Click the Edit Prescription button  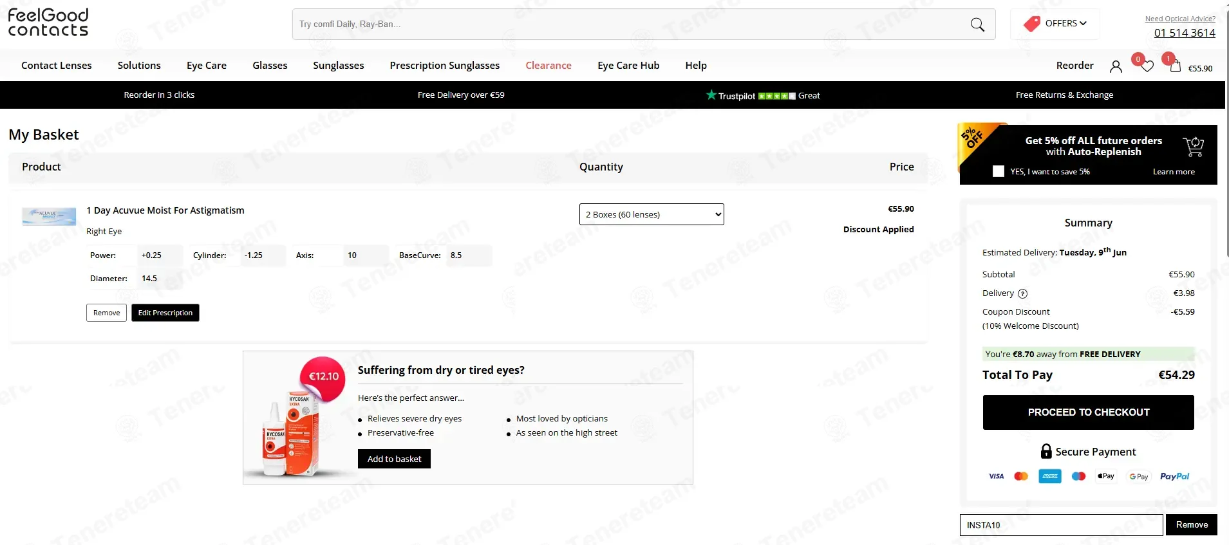click(x=165, y=313)
